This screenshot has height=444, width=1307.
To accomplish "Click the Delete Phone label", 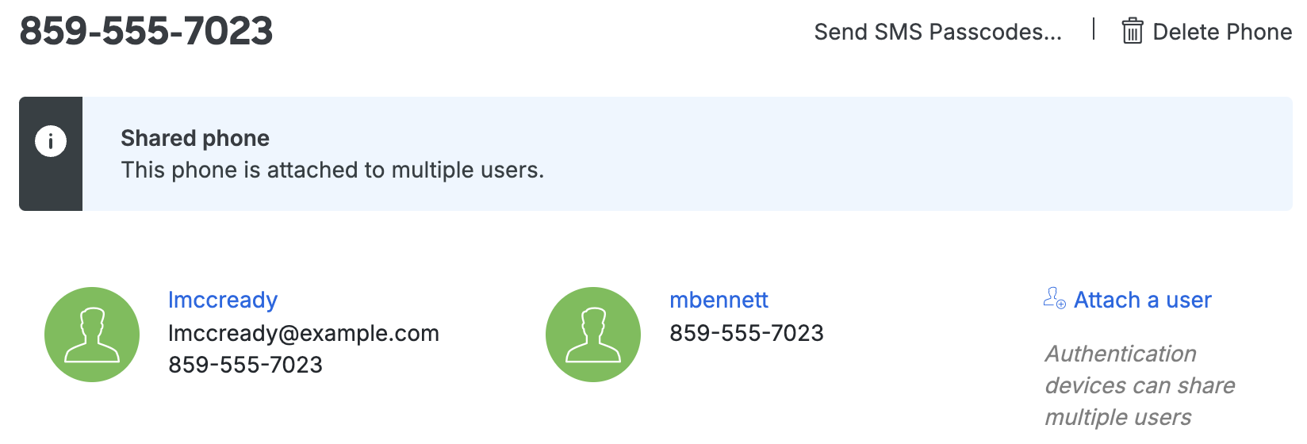I will pos(1221,32).
